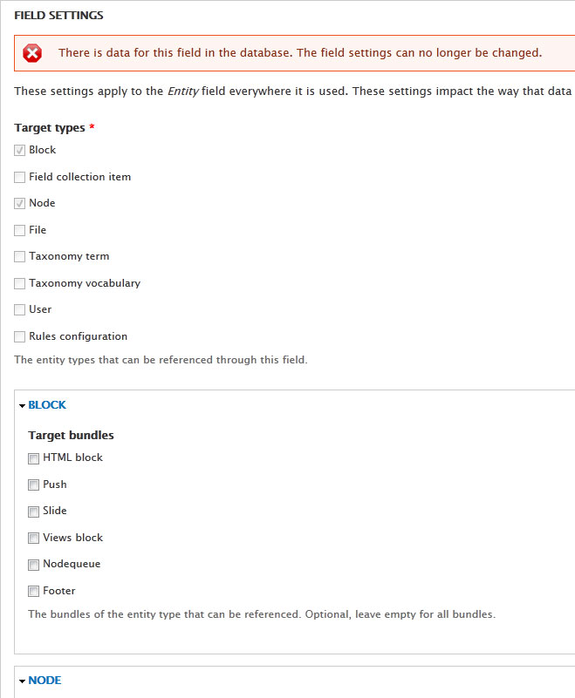
Task: Click the NODE fieldset title link
Action: [44, 681]
